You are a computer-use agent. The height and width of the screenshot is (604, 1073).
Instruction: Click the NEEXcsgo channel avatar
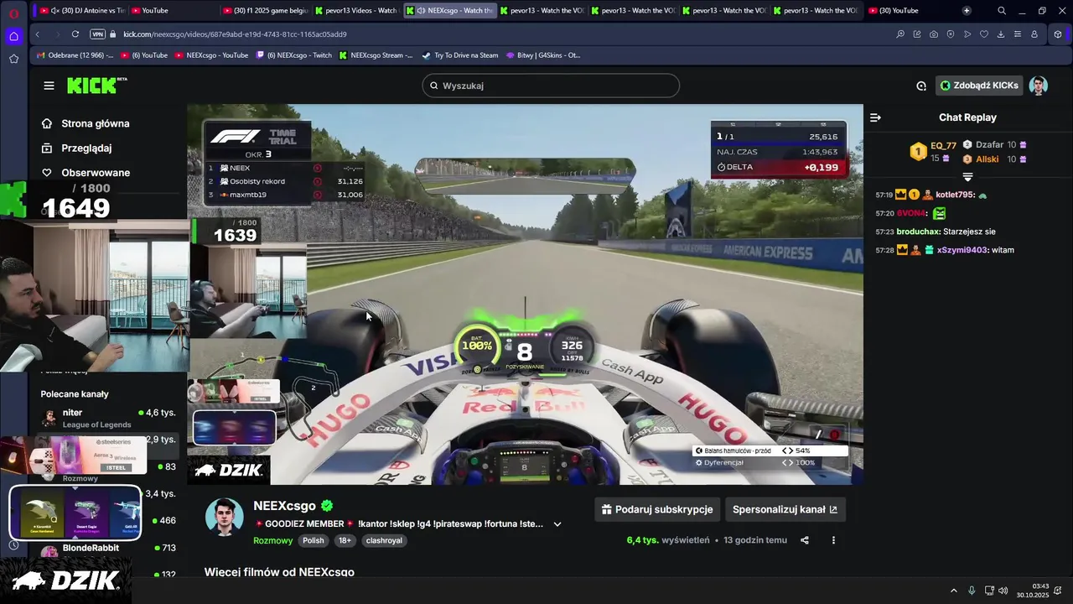coord(224,516)
